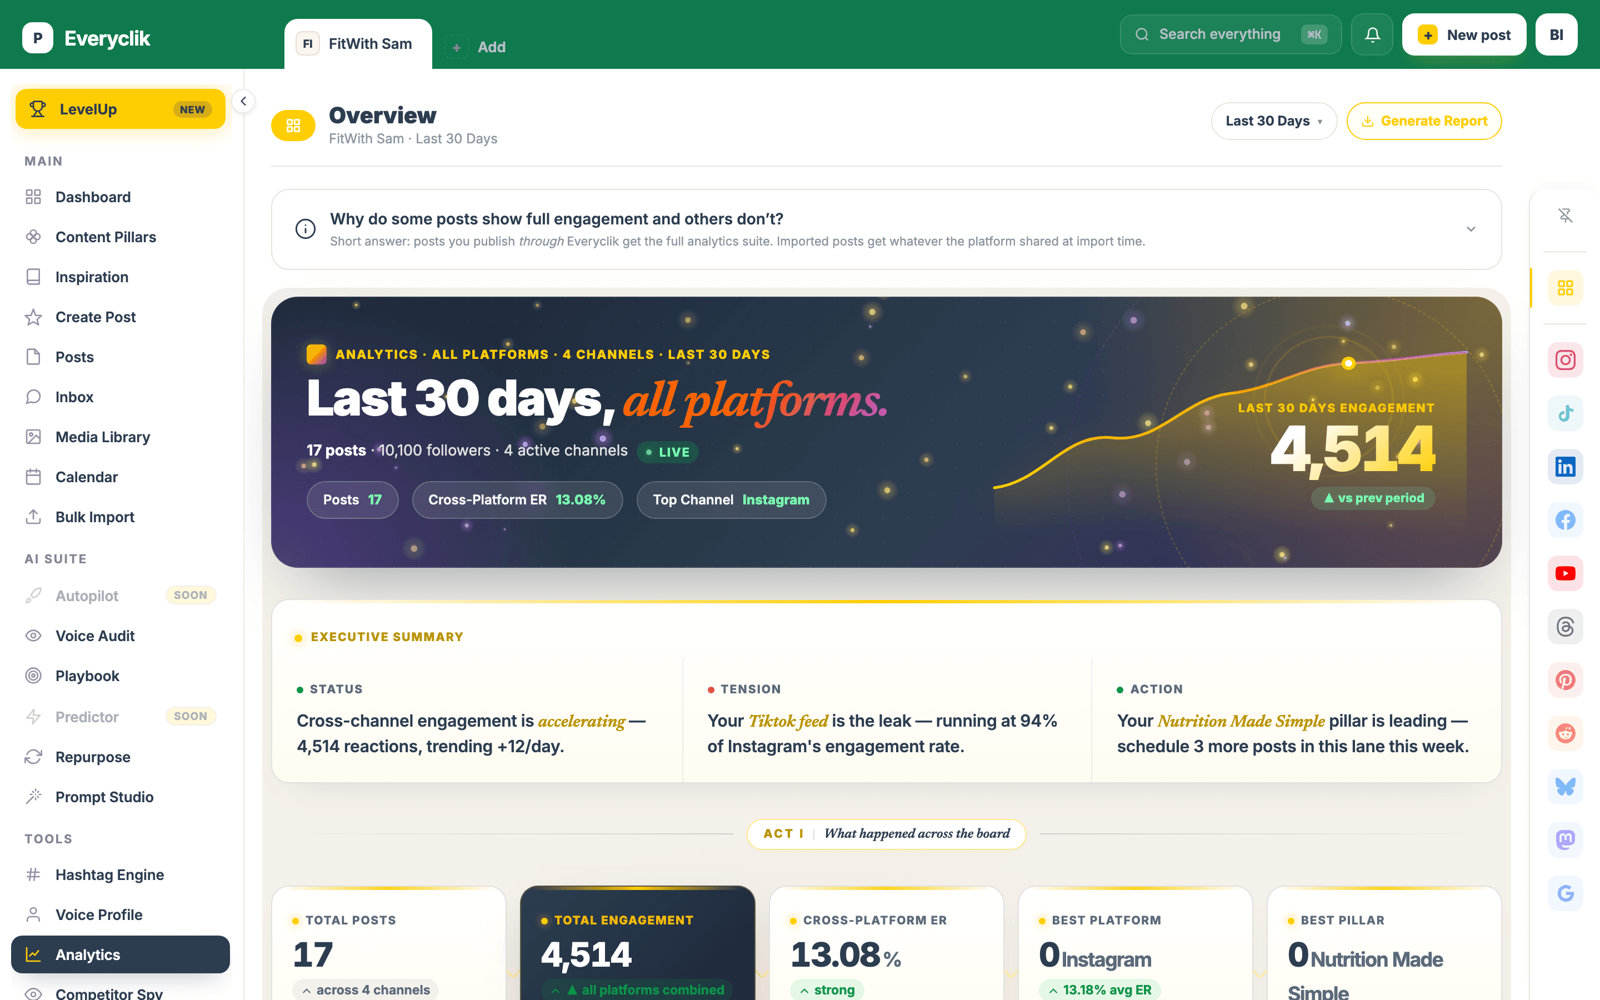Click the Tiktok feed highlighted text
This screenshot has width=1600, height=1000.
click(x=788, y=721)
